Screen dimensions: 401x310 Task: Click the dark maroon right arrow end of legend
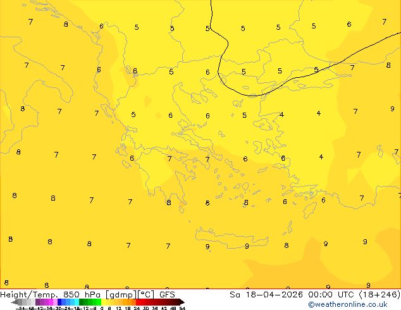point(182,302)
